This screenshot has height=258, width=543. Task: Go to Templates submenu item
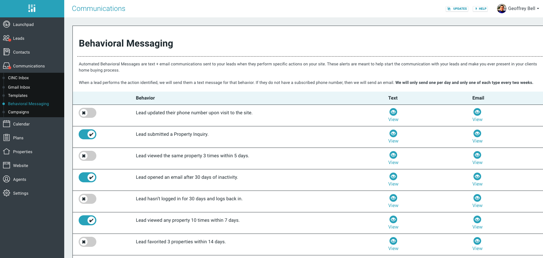tap(18, 95)
